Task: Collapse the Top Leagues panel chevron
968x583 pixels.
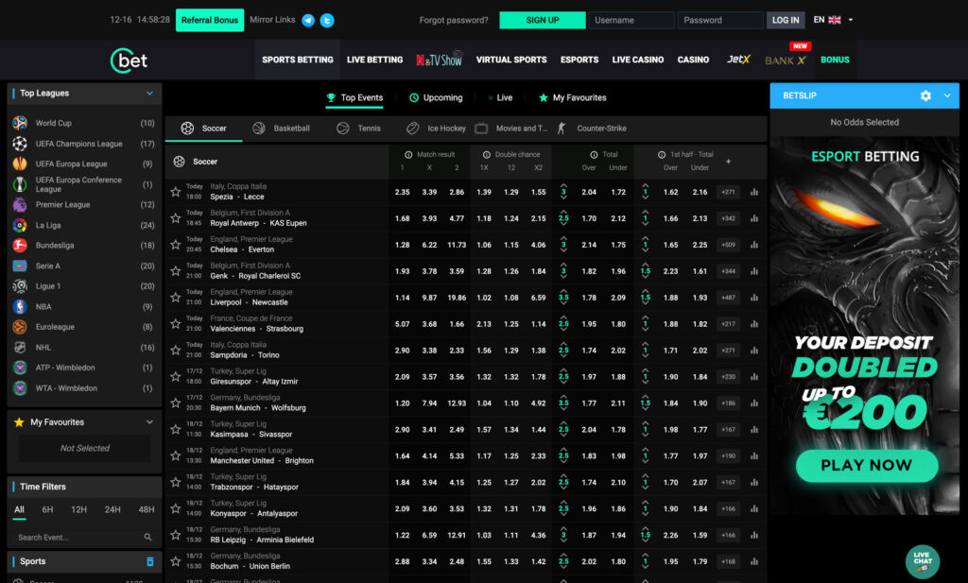Action: [x=149, y=94]
